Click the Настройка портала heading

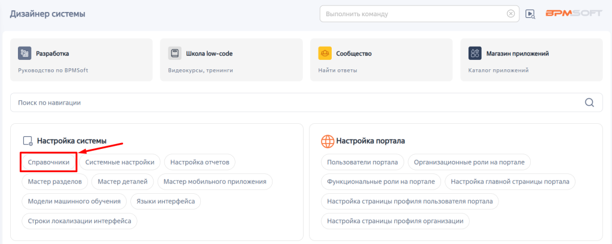371,141
